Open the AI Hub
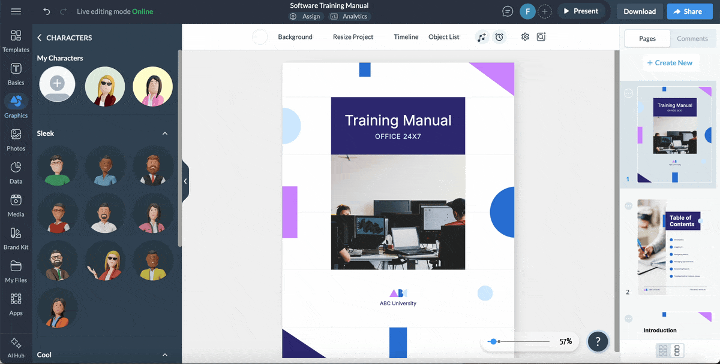720x364 pixels. coord(16,346)
